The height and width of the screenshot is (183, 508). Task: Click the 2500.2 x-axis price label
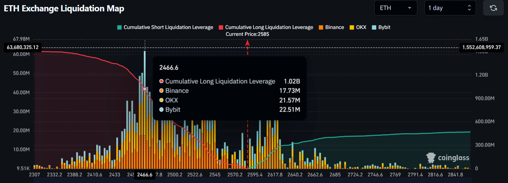tap(174, 175)
